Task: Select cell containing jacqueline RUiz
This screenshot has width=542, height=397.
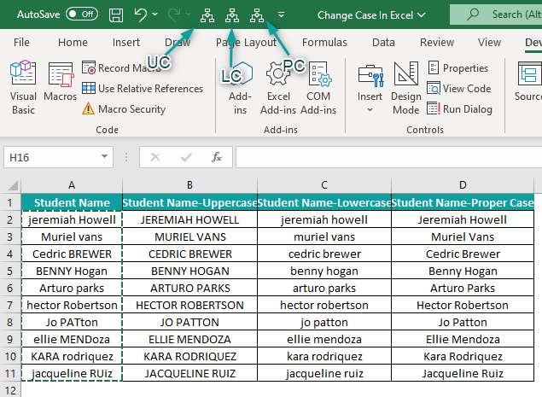Action: (72, 373)
